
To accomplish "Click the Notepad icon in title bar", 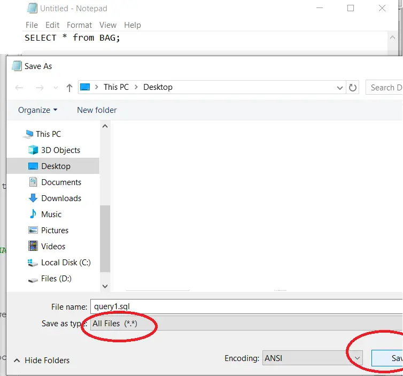I will click(32, 8).
